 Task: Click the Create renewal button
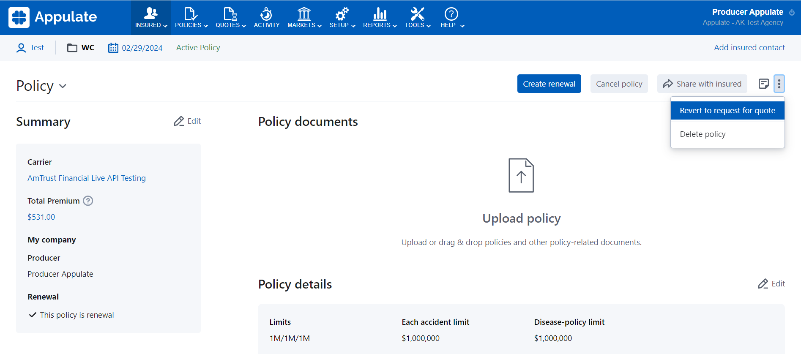click(549, 84)
